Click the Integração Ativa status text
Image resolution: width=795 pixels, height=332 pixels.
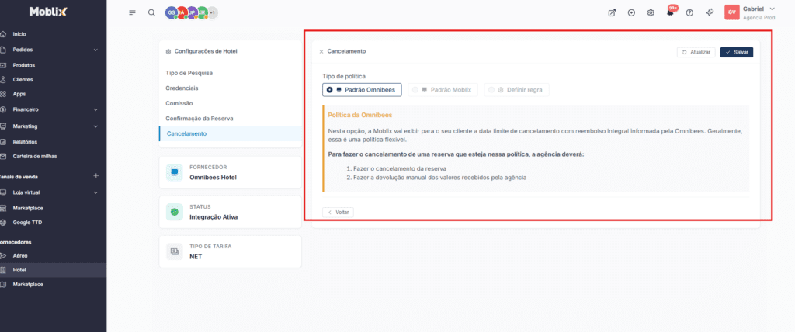coord(214,217)
